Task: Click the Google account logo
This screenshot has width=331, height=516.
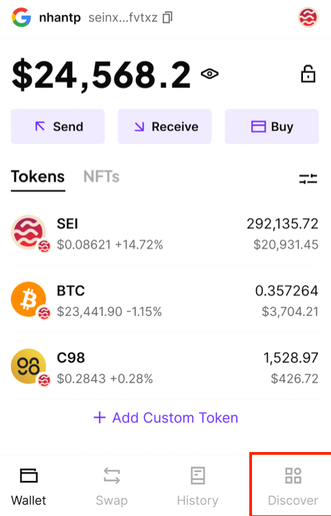Action: pos(21,17)
